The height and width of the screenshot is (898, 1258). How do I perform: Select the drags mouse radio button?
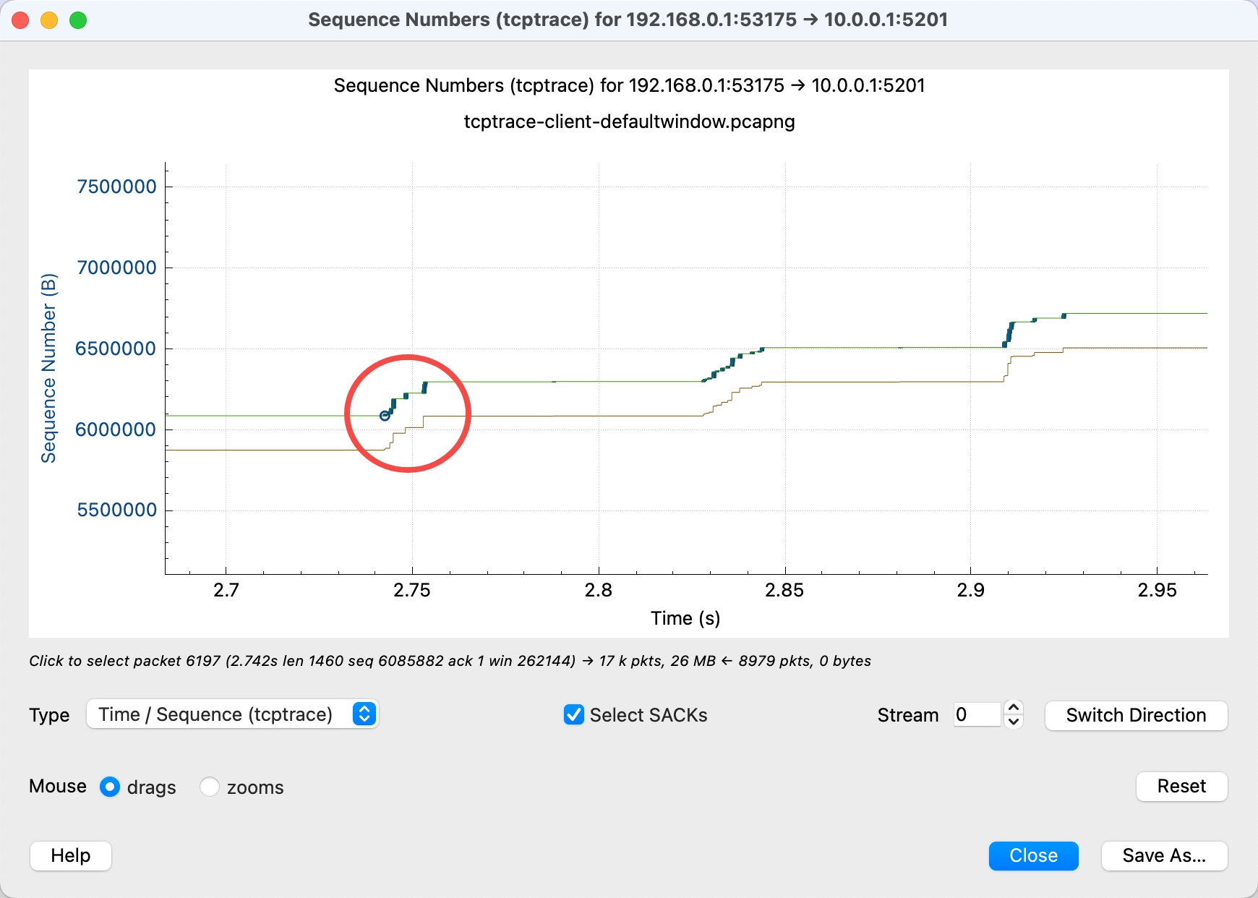pyautogui.click(x=110, y=787)
